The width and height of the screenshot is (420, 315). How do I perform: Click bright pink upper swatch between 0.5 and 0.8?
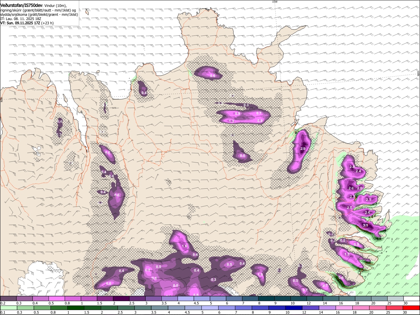(x=56, y=299)
